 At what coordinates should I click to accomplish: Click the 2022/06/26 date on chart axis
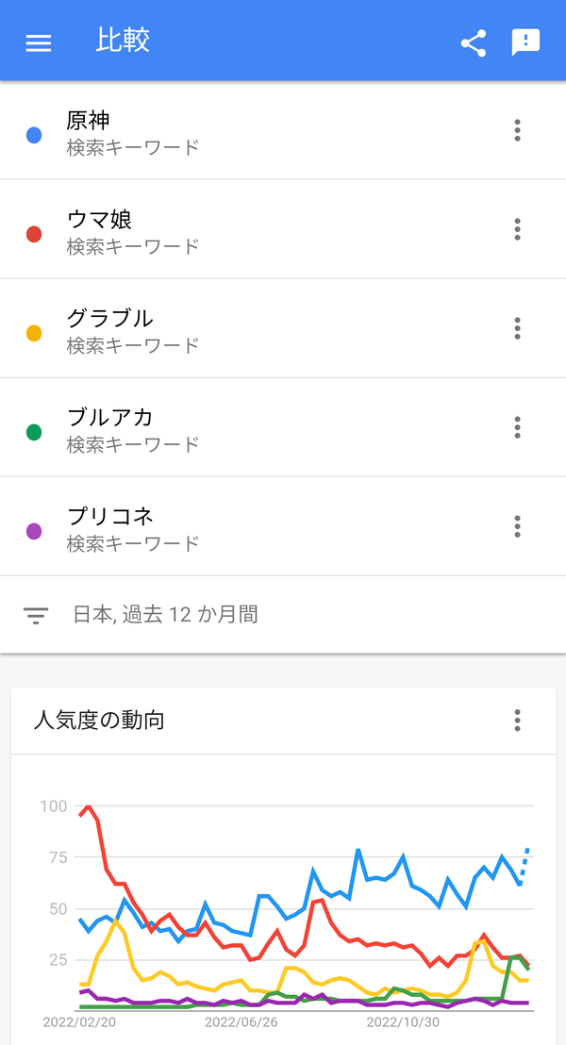(x=241, y=1022)
